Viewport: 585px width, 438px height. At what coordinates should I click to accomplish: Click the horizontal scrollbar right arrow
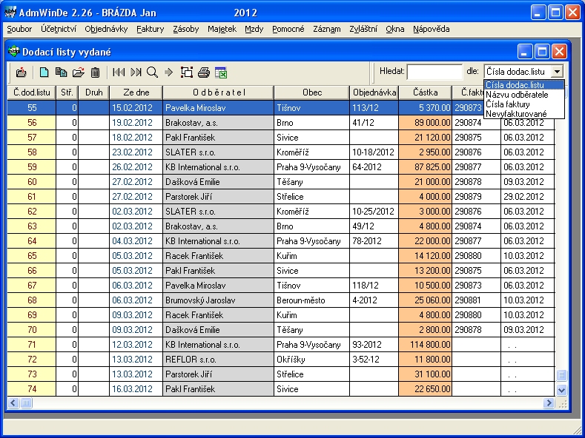click(549, 402)
